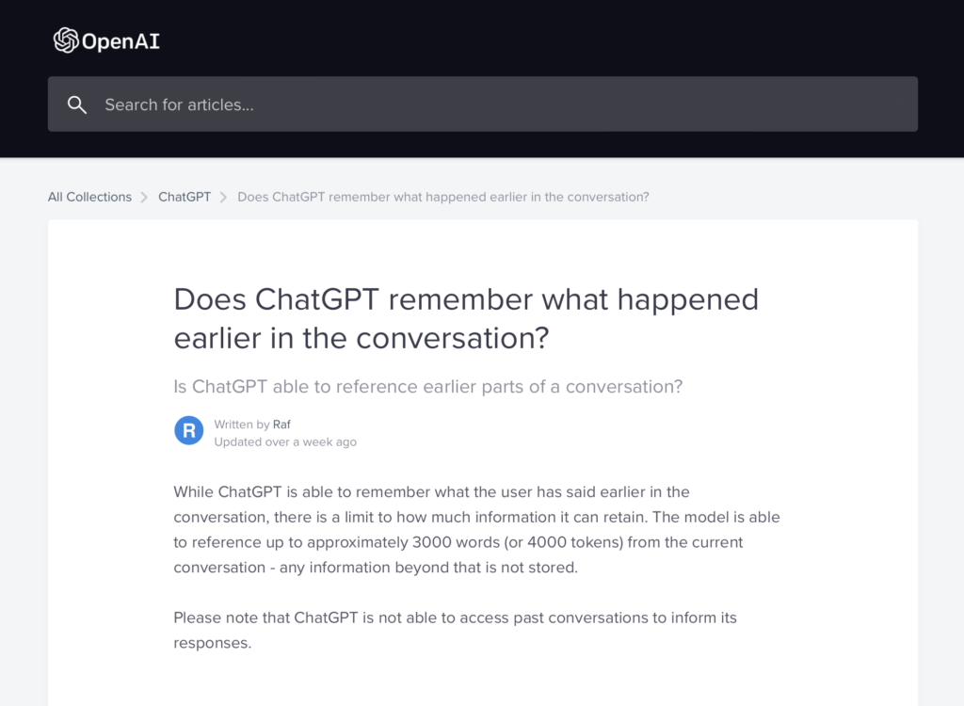
Task: Click the OpenAI wordmark text in header
Action: (x=120, y=41)
